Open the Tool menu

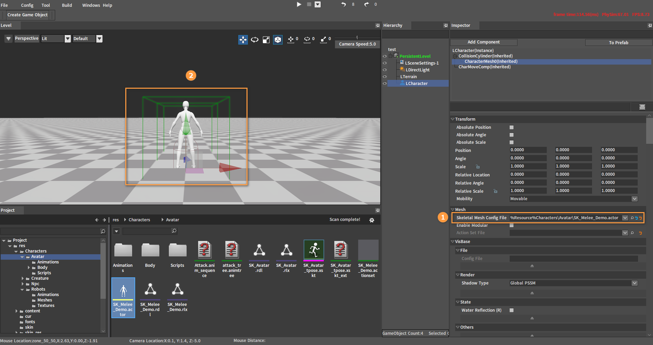46,5
